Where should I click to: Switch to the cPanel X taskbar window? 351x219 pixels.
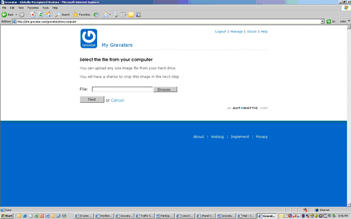click(x=205, y=216)
